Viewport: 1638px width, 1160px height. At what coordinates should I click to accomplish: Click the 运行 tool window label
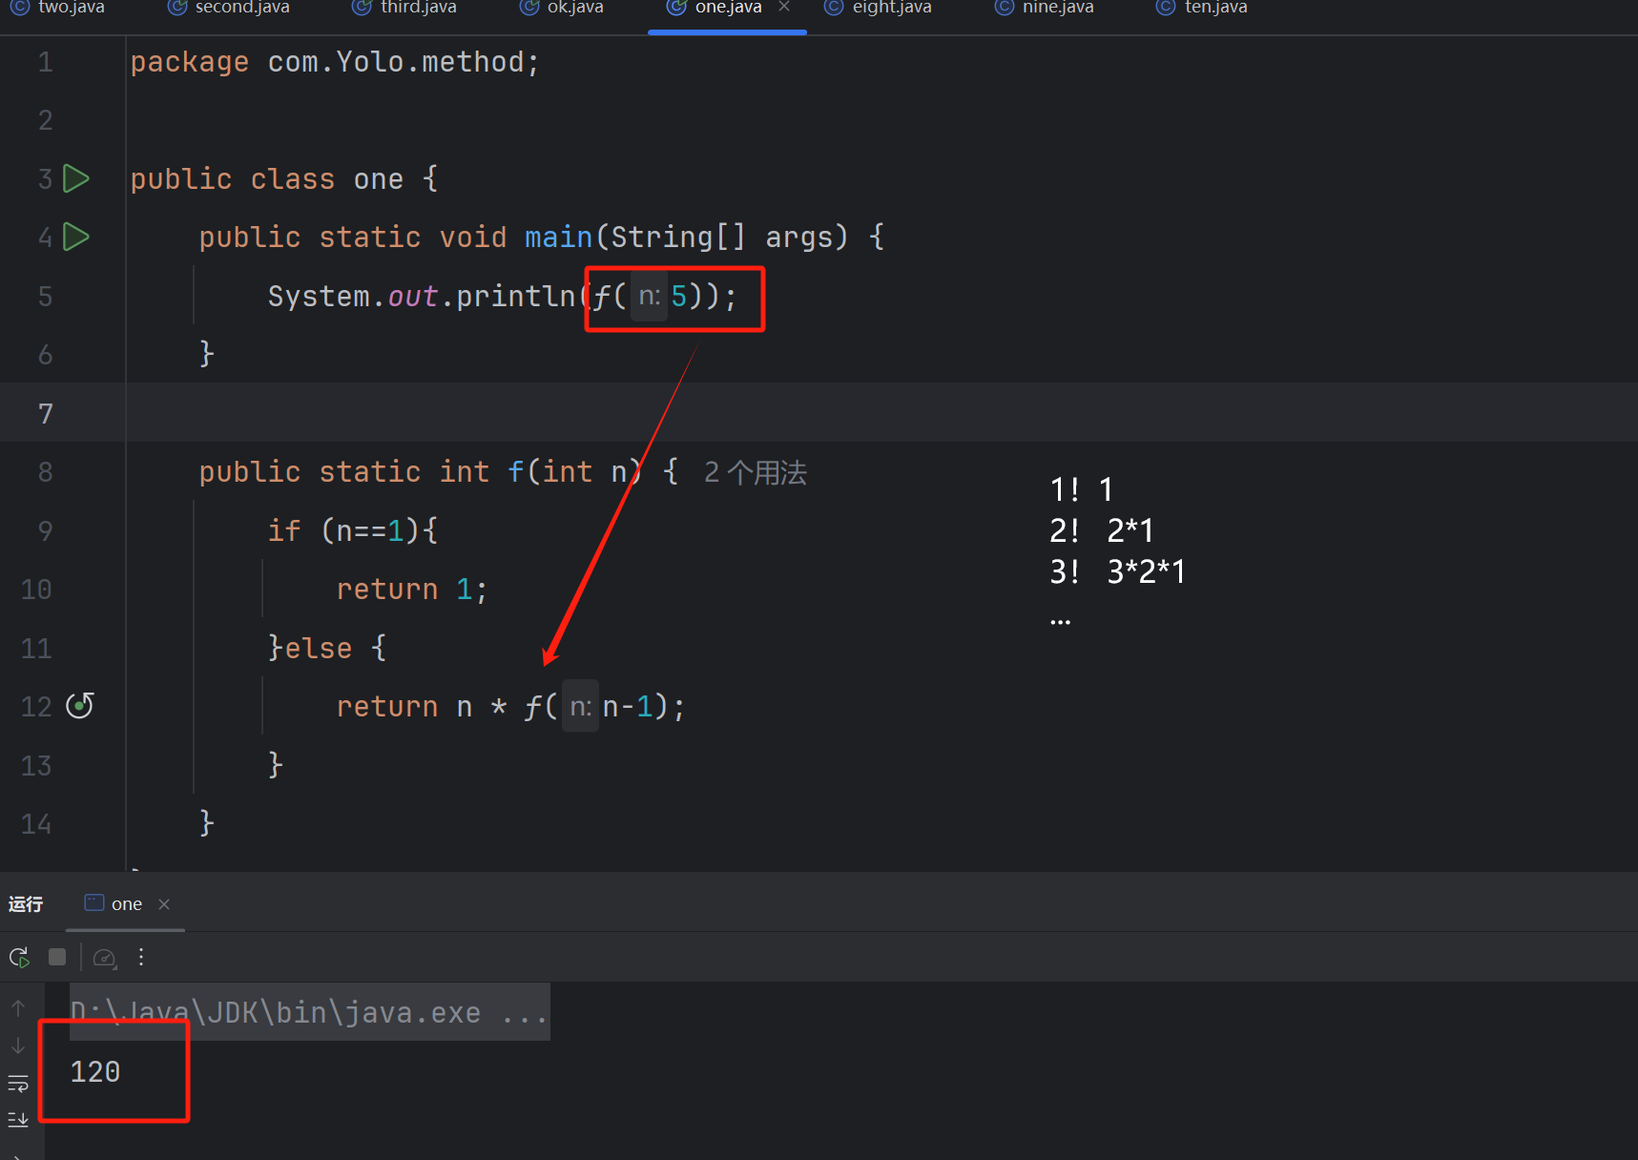26,904
